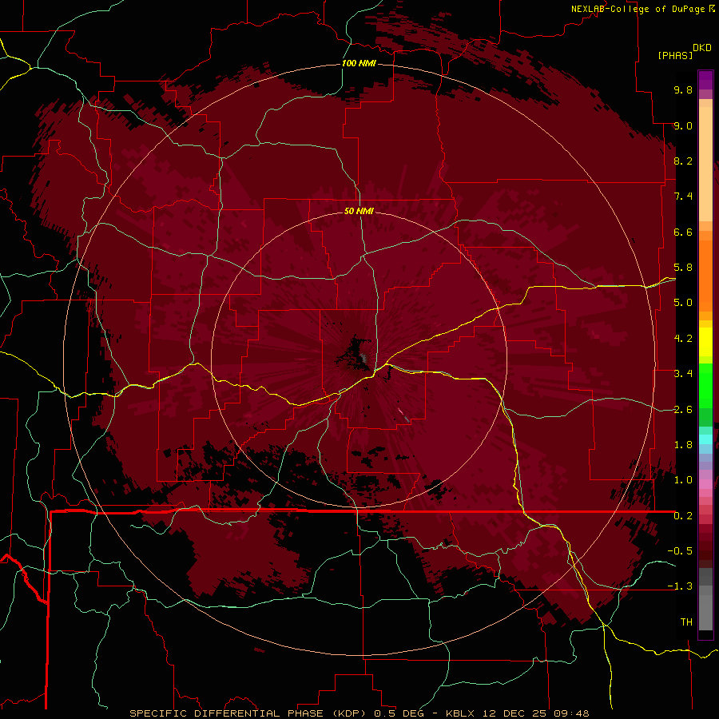
Task: Select the -0.5 scale value
Action: [x=680, y=551]
